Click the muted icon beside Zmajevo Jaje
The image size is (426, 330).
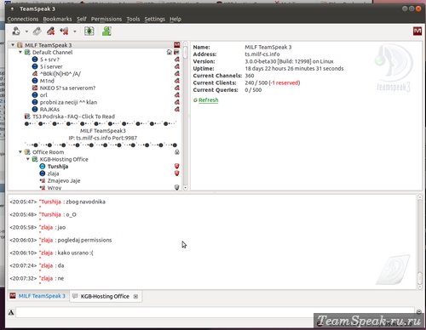(43, 180)
